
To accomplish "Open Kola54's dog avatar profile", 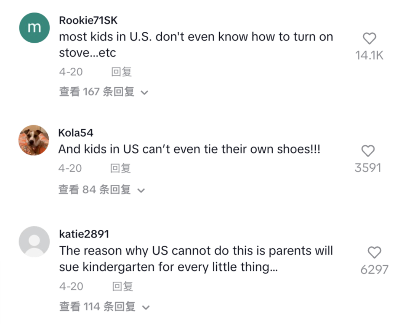I will coord(34,140).
